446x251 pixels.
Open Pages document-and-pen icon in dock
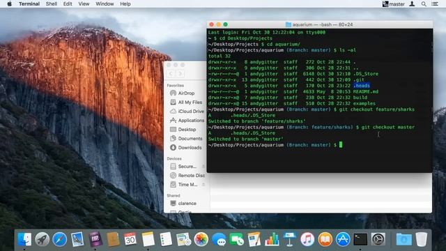pyautogui.click(x=254, y=239)
